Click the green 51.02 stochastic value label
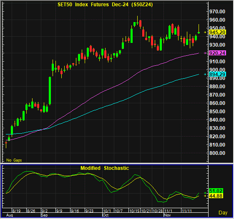 pos(216,191)
